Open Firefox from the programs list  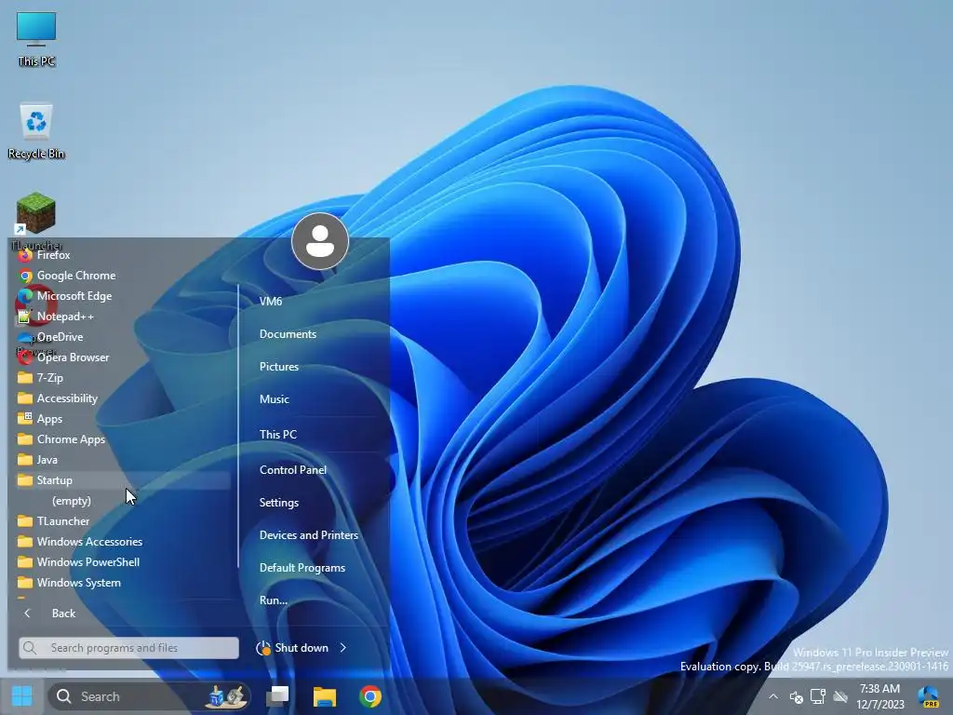(53, 255)
